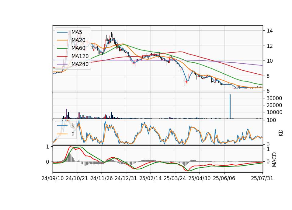The width and height of the screenshot is (292, 210).
Task: Click the volume axis value 20000
Action: (274, 105)
